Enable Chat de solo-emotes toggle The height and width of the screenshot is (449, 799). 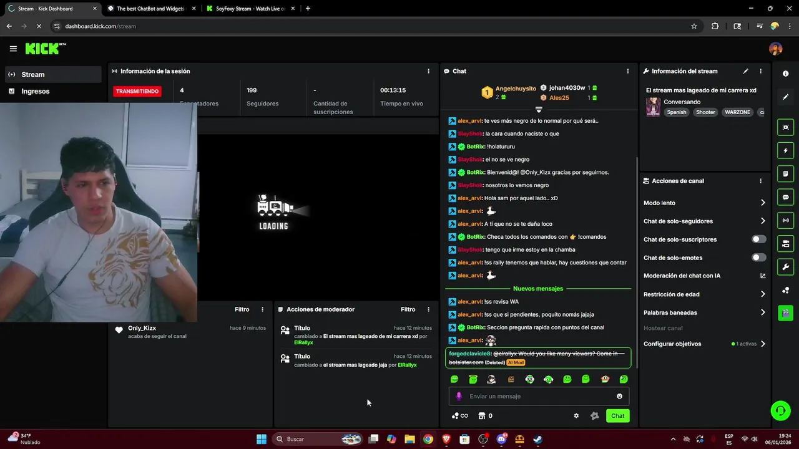pos(758,258)
